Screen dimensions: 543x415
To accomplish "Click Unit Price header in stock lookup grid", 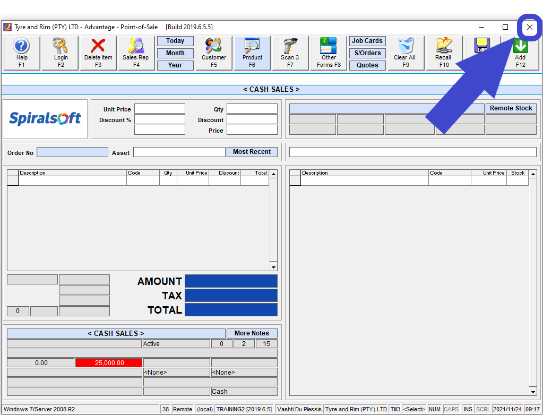I will (x=489, y=172).
